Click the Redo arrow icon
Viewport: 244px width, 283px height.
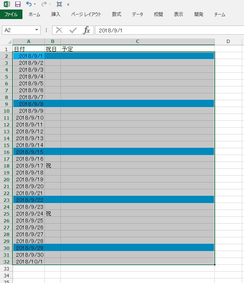coord(44,4)
